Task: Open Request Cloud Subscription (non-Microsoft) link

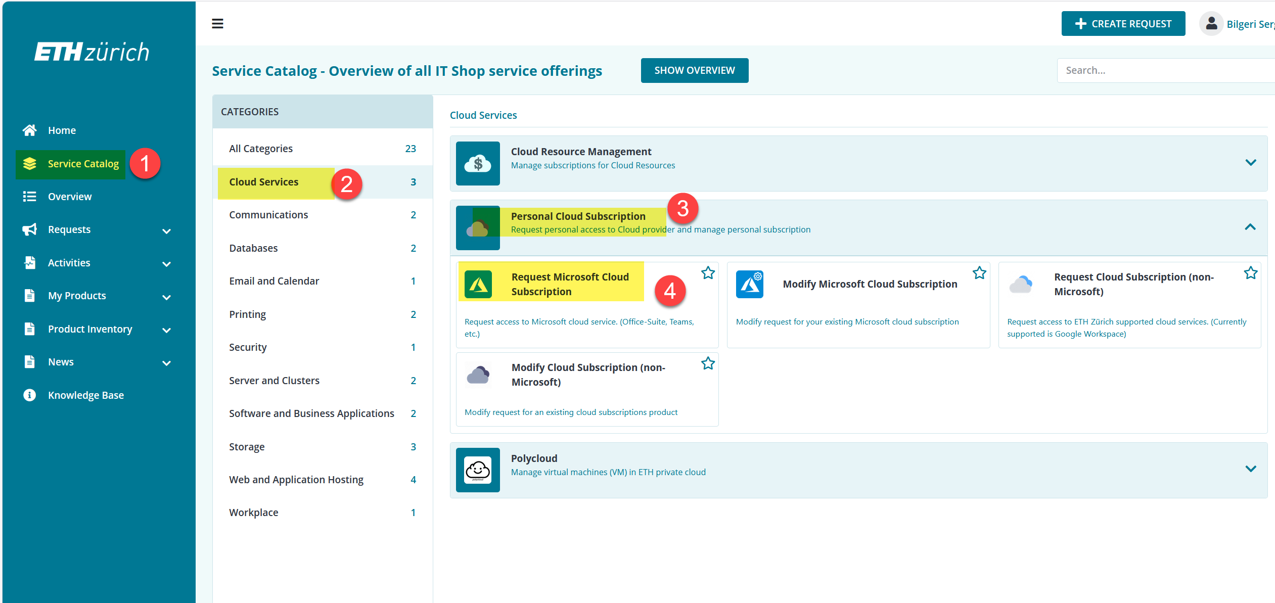Action: [1134, 284]
